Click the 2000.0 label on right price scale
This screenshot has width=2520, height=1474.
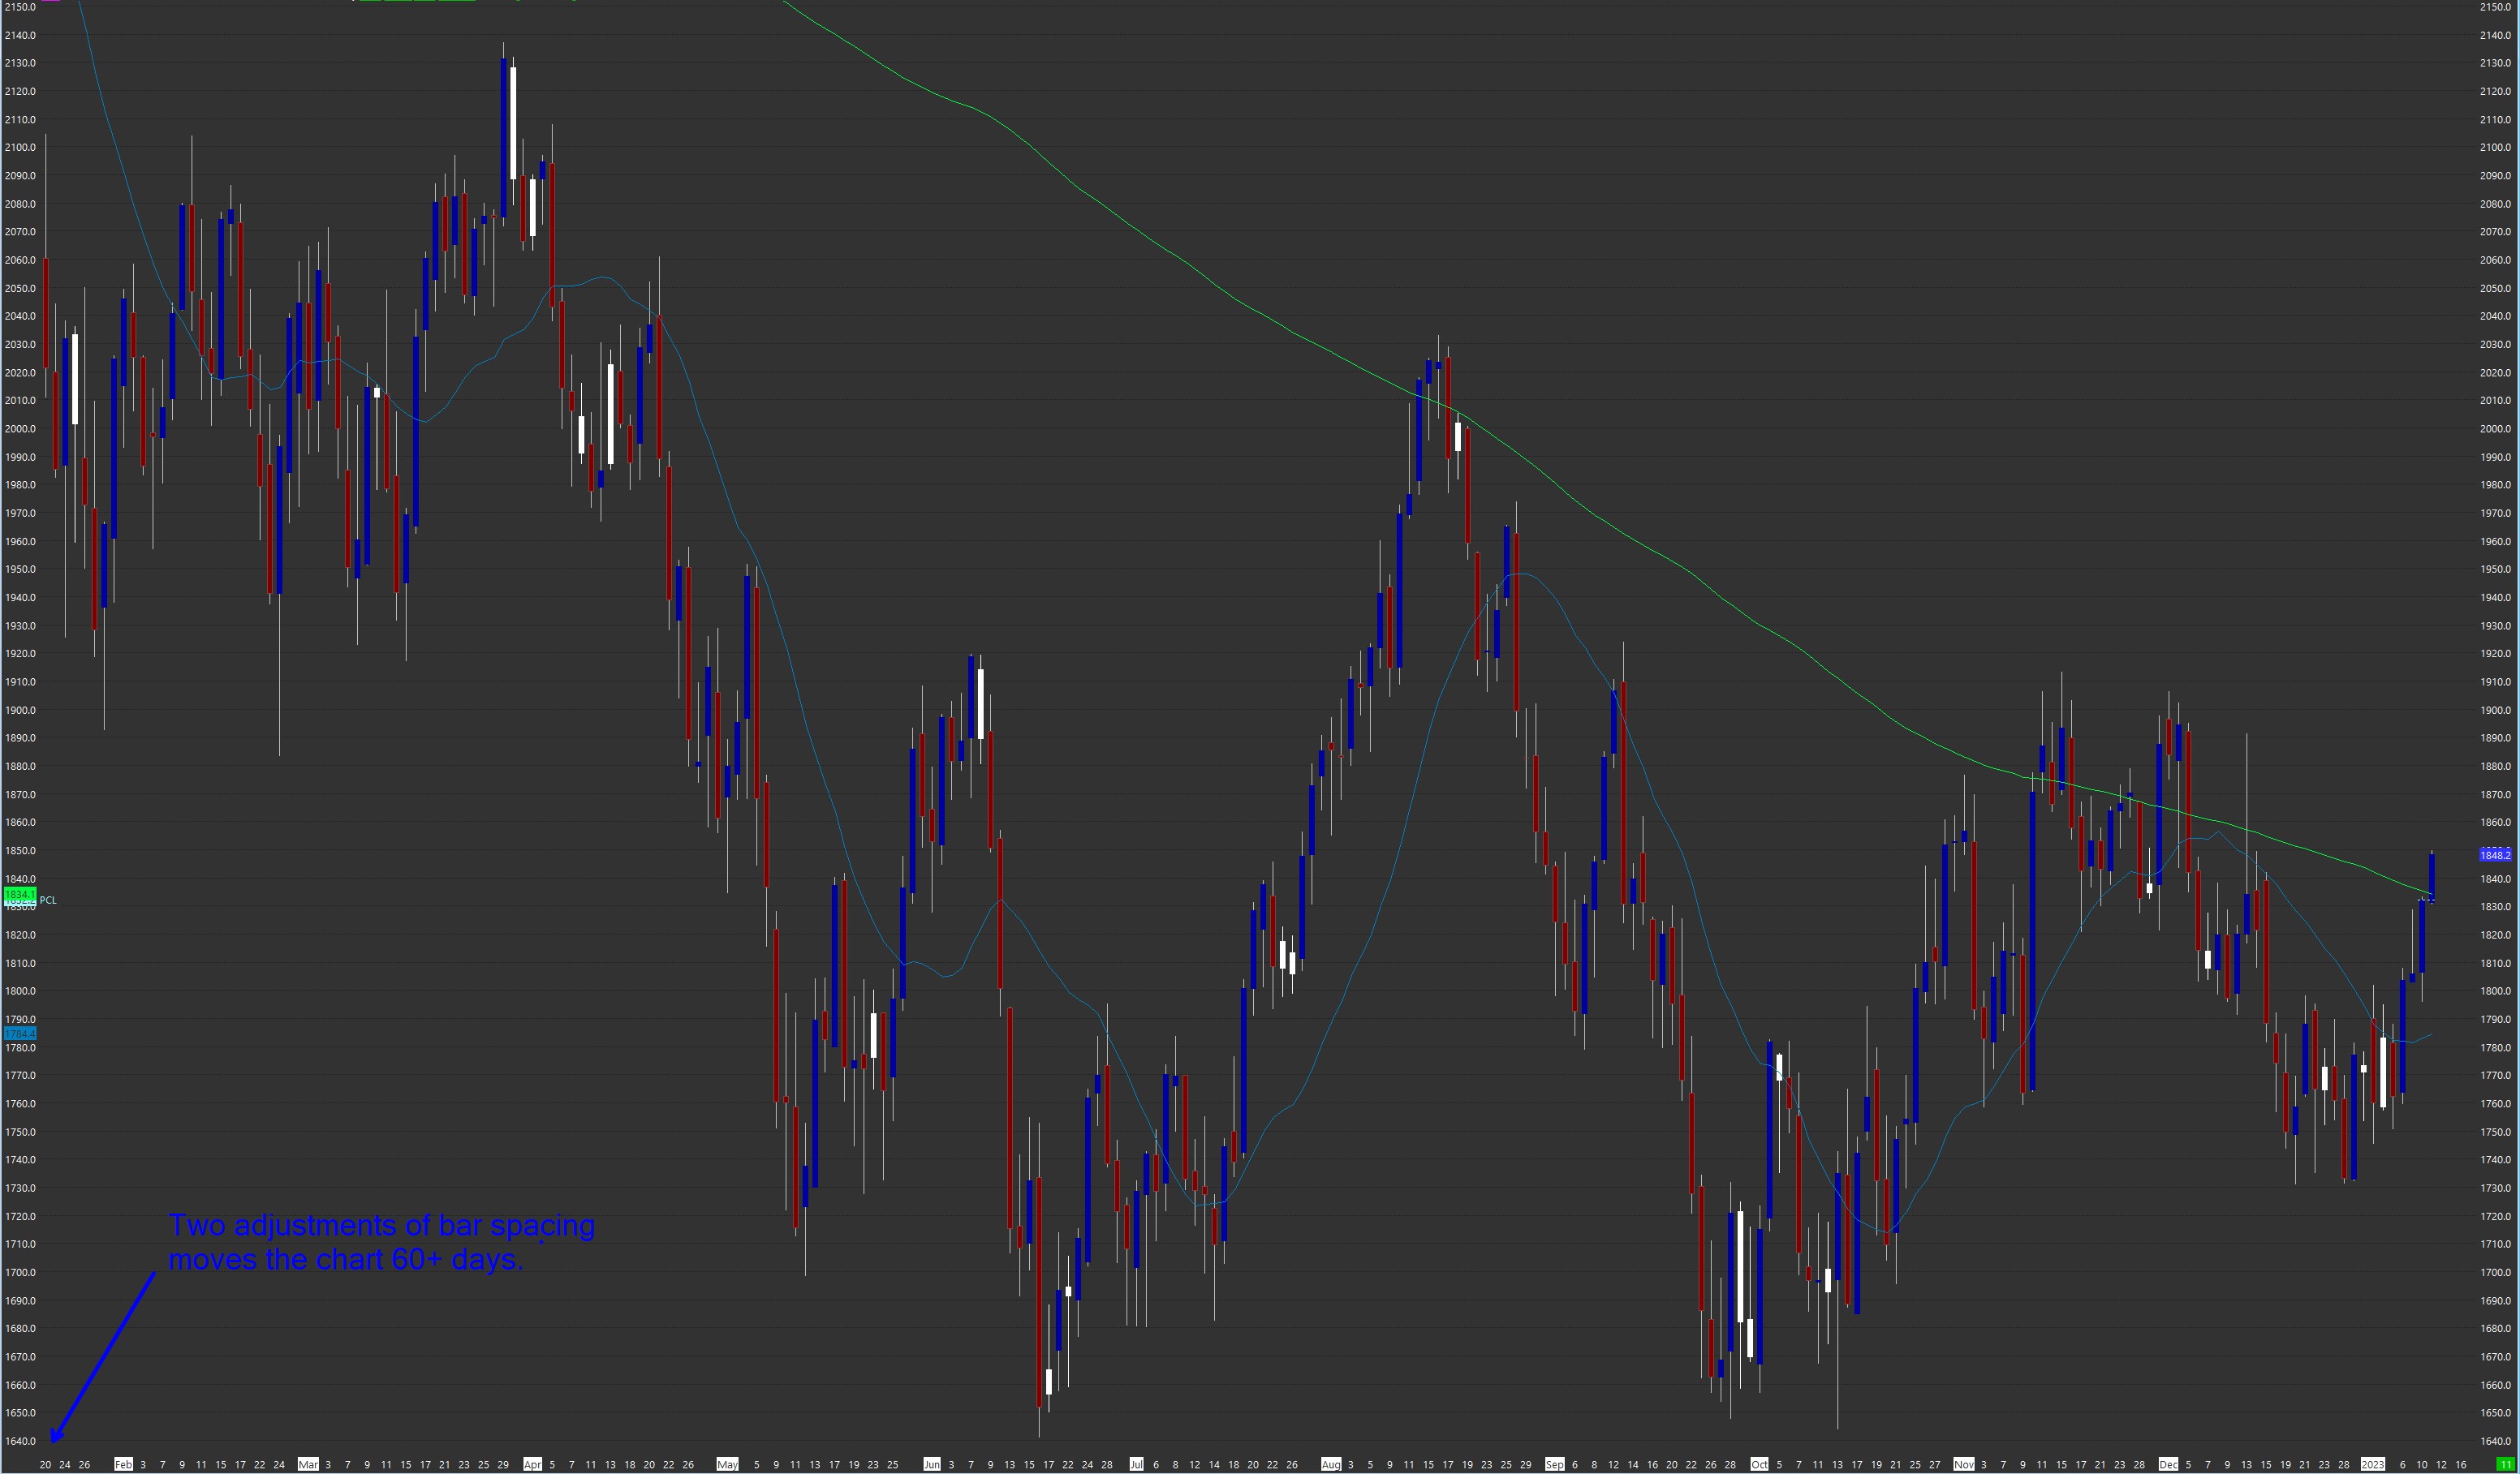[x=2495, y=428]
